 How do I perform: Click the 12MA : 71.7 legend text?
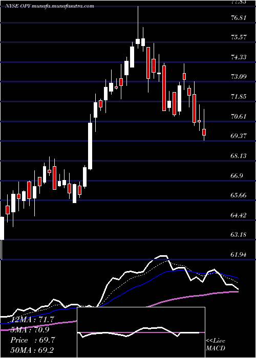click(32, 319)
